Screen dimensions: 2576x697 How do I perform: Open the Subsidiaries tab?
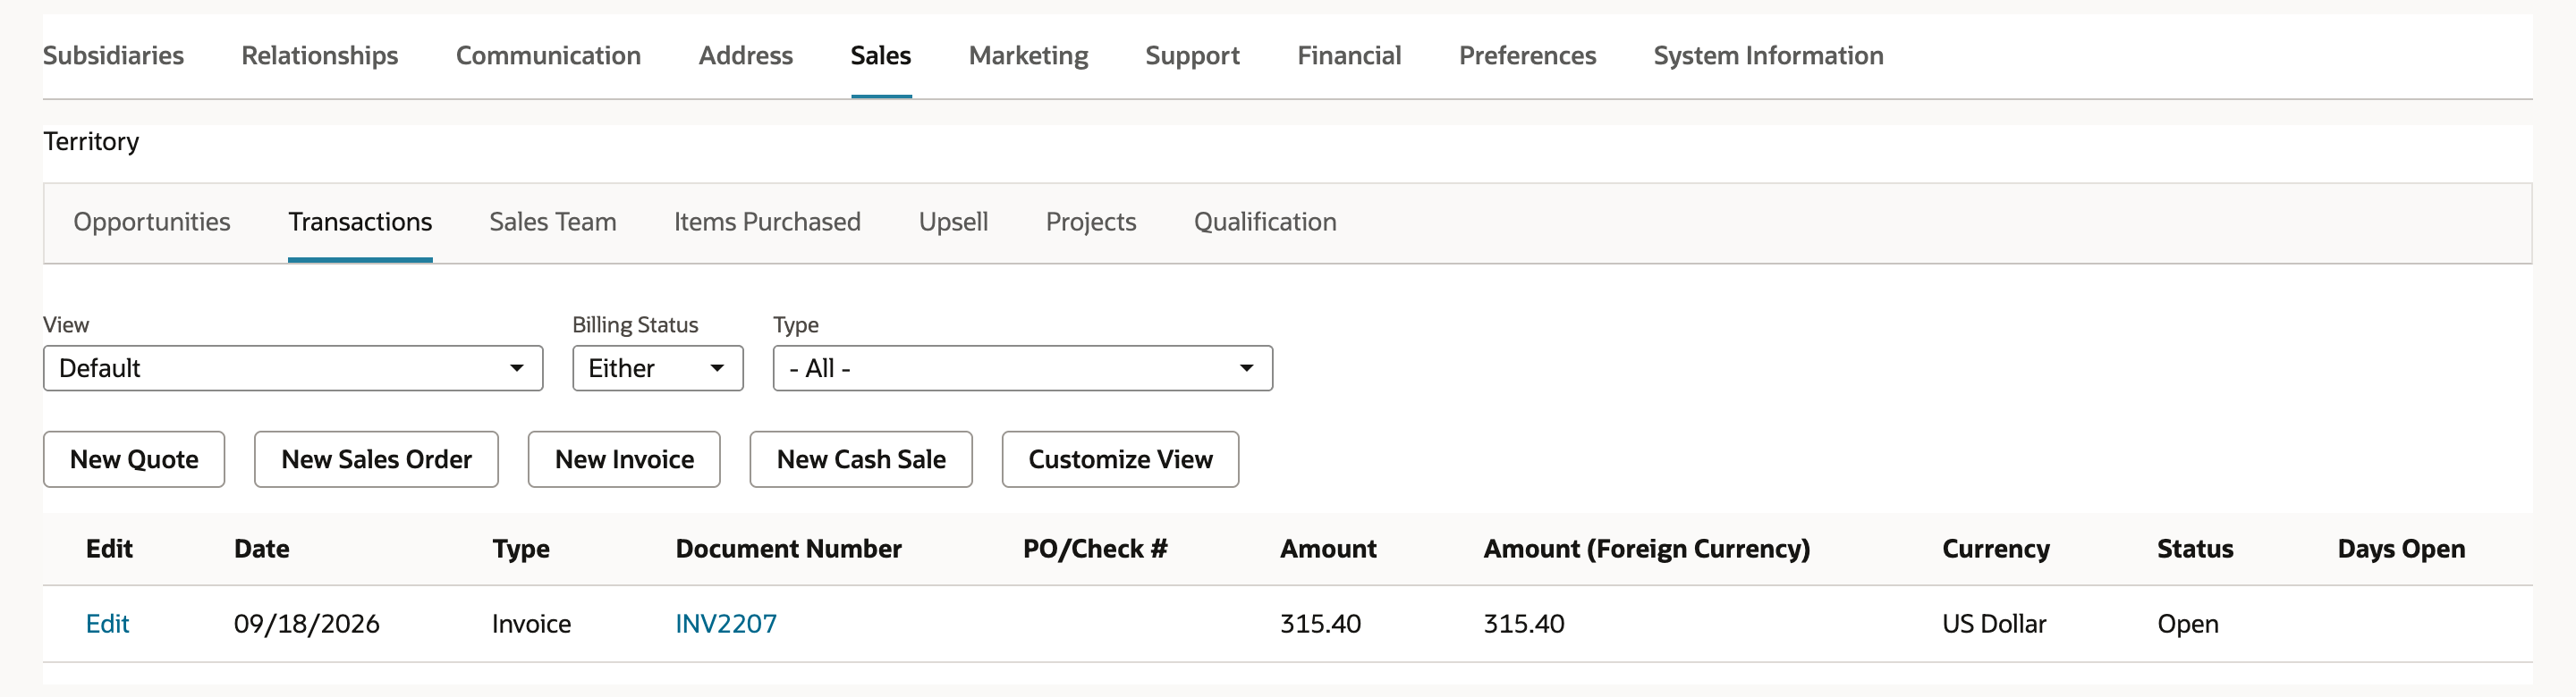[x=113, y=55]
